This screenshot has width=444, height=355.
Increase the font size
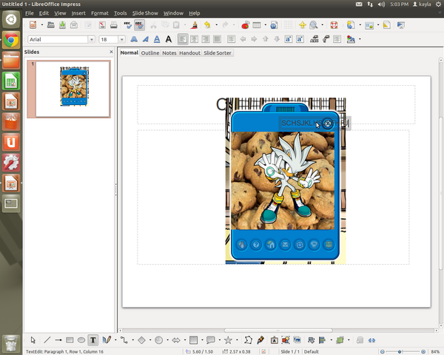pos(289,39)
